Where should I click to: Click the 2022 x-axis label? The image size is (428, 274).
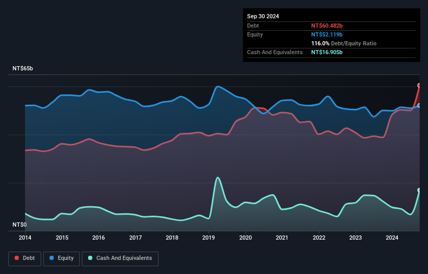(x=319, y=238)
